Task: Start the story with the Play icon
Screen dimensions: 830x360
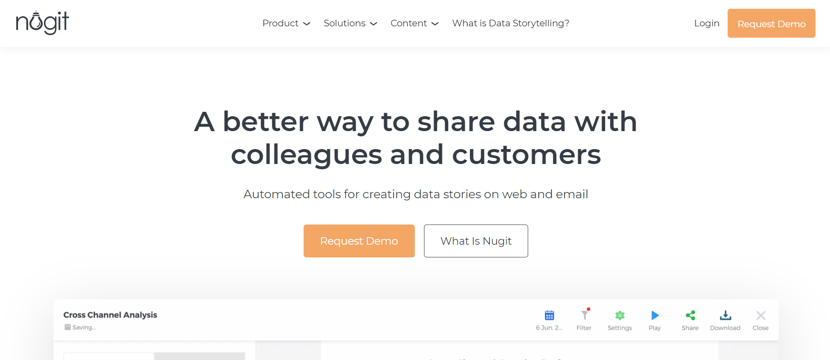Action: point(655,315)
